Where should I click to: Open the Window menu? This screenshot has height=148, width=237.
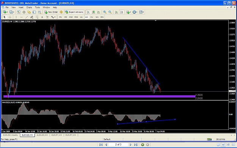coord(46,7)
